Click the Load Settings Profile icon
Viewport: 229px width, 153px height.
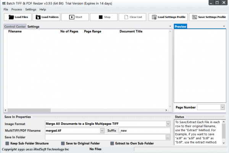coord(154,17)
